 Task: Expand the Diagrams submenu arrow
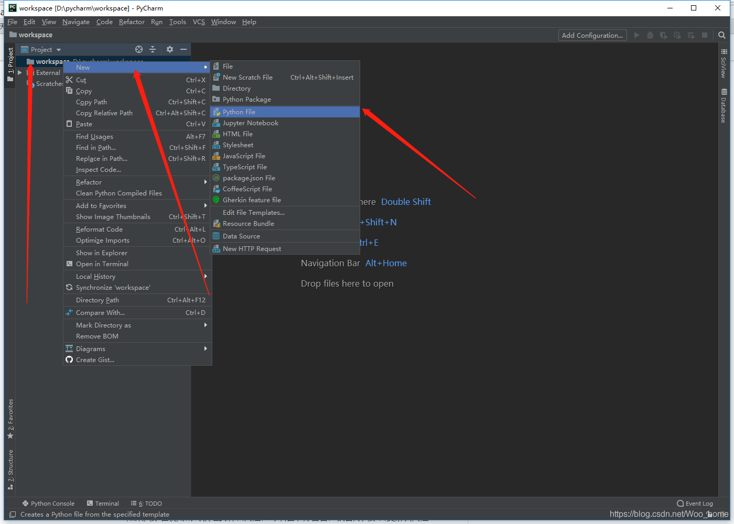pyautogui.click(x=206, y=349)
